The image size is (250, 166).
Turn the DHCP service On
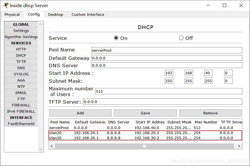coord(116,38)
